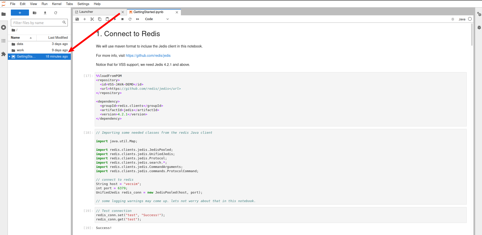The width and height of the screenshot is (482, 235).
Task: Open the Extension Manager panel
Action: tap(4, 54)
